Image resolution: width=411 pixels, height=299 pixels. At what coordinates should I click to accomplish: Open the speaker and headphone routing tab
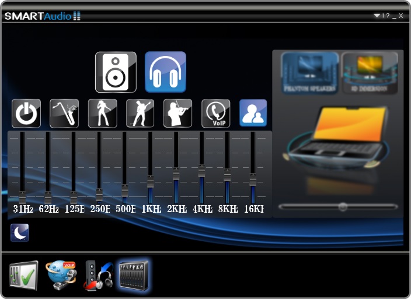pyautogui.click(x=98, y=275)
